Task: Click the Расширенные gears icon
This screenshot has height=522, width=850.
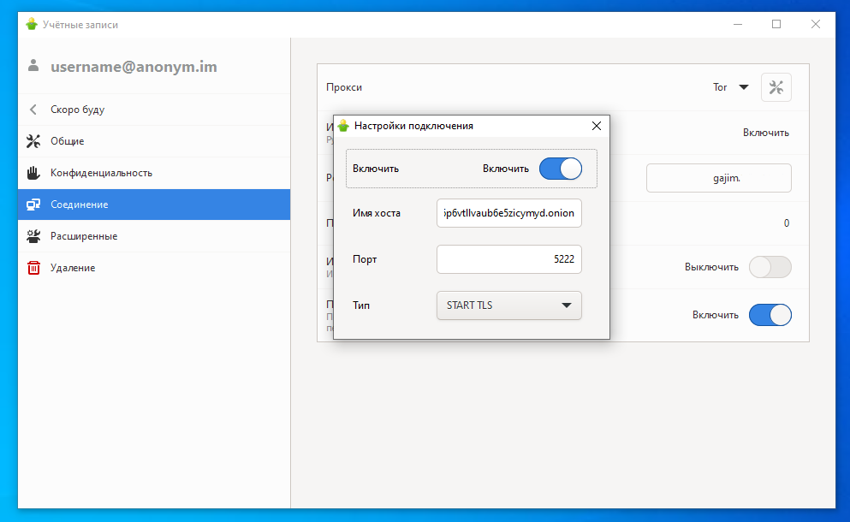Action: tap(33, 236)
